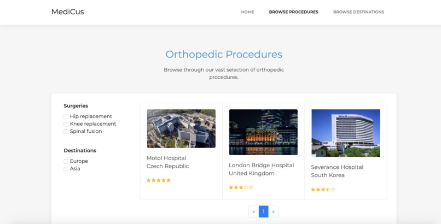441x224 pixels.
Task: Open the London Bridge Hospital night photo
Action: tap(263, 132)
